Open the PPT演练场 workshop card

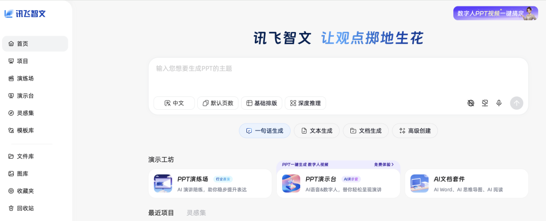[x=210, y=184]
